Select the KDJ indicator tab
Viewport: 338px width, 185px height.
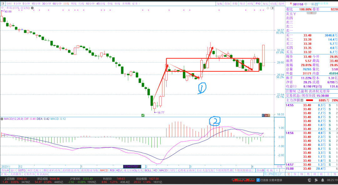(x=119, y=170)
